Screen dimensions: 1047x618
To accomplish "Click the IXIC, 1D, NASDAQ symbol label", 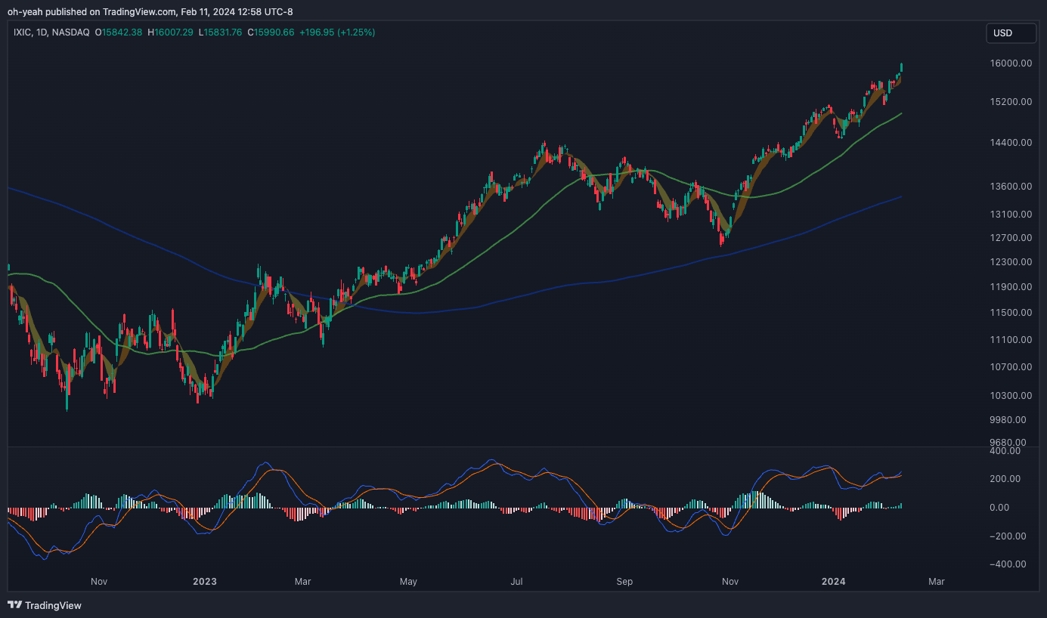I will [51, 32].
